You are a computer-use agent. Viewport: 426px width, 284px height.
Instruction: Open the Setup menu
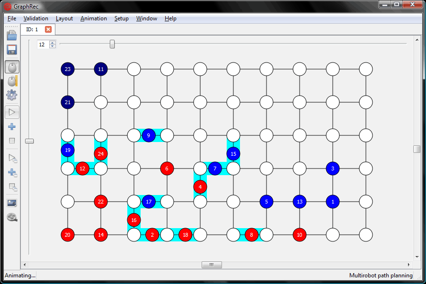122,18
